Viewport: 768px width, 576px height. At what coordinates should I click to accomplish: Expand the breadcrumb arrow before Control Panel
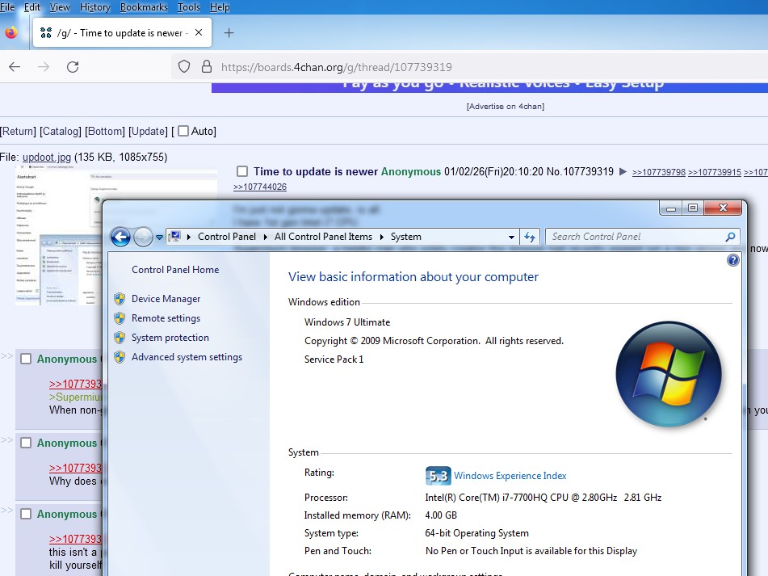189,237
